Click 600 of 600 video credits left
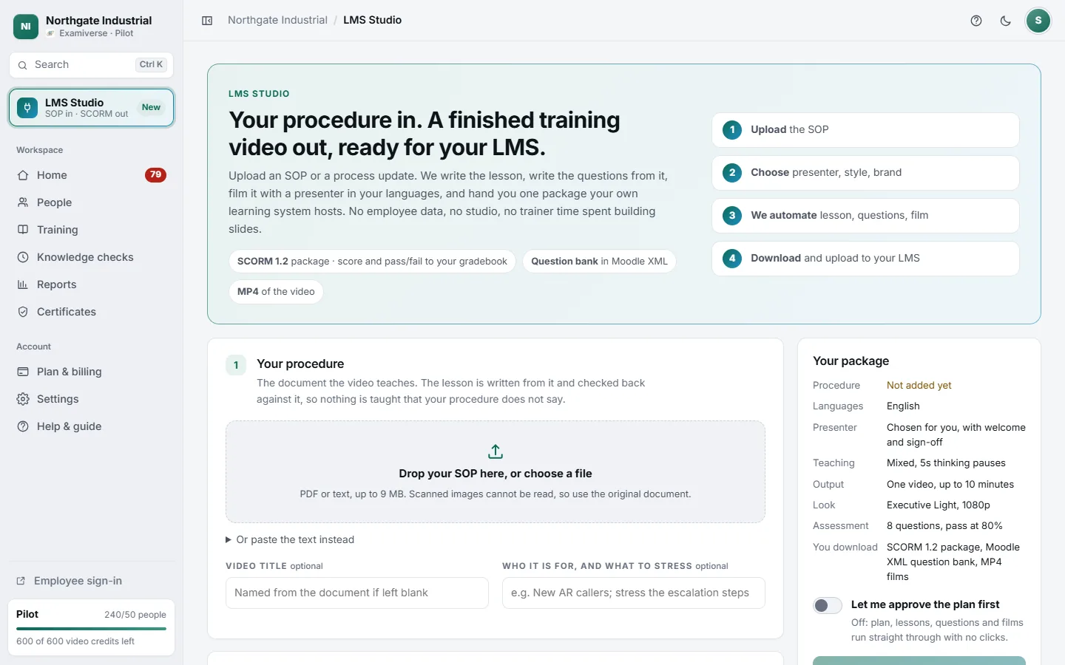The width and height of the screenshot is (1065, 665). click(x=75, y=641)
